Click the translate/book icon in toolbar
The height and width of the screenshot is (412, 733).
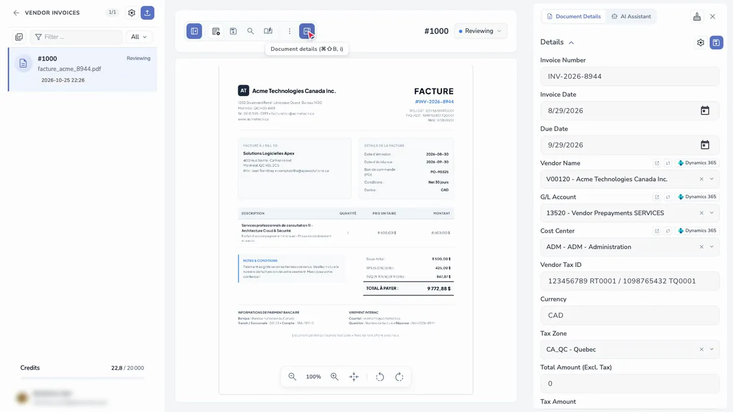pos(268,31)
